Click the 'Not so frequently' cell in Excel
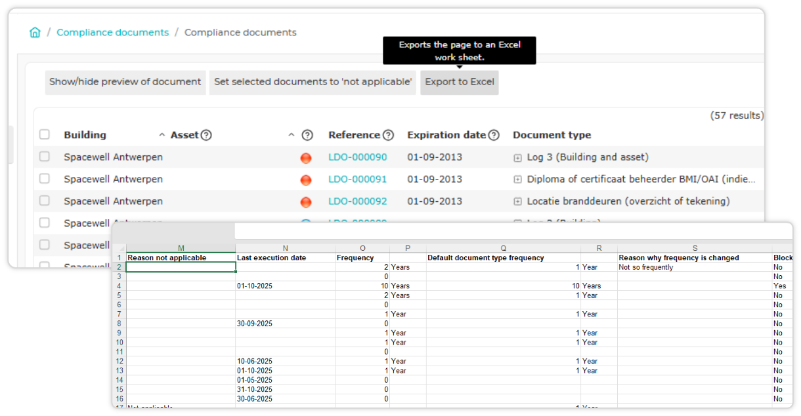Screen dimensions: 801x416 (x=695, y=267)
